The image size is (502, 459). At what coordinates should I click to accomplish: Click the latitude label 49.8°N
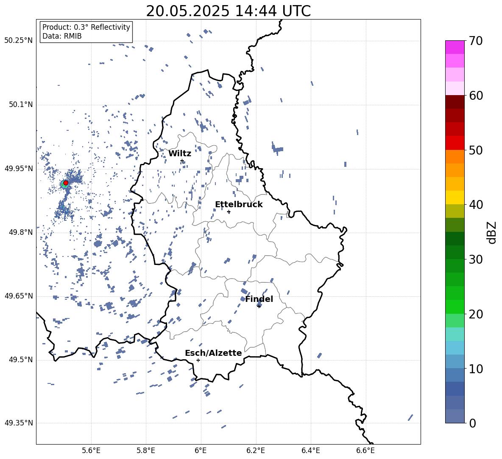(20, 232)
